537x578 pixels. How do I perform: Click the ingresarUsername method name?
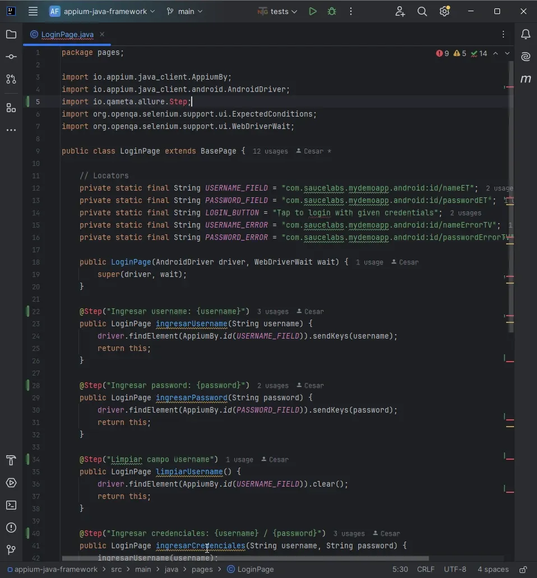(191, 323)
